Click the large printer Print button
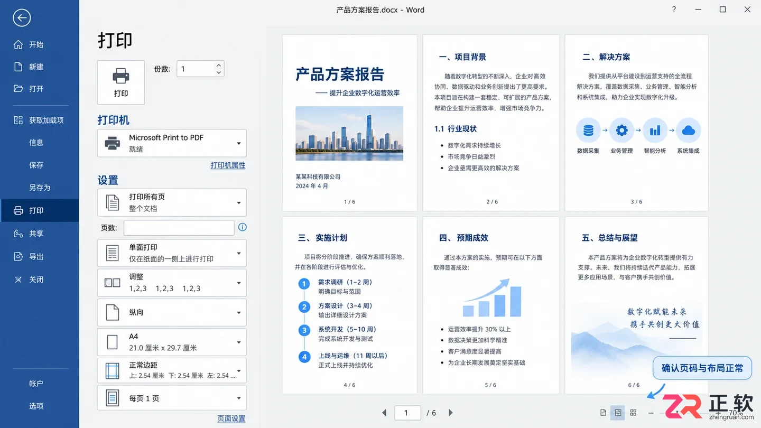Screen dimensions: 761x428 [x=121, y=82]
